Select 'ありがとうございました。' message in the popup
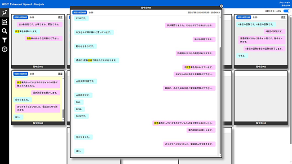 coord(190,144)
